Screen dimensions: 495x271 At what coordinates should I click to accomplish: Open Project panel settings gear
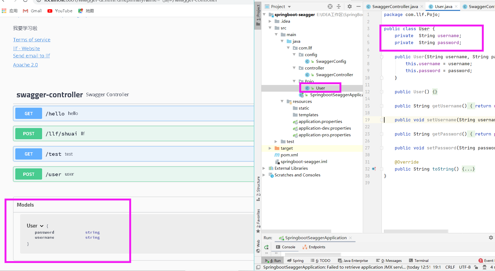[350, 6]
